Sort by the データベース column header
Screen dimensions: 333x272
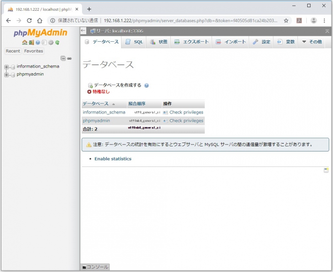(x=96, y=104)
